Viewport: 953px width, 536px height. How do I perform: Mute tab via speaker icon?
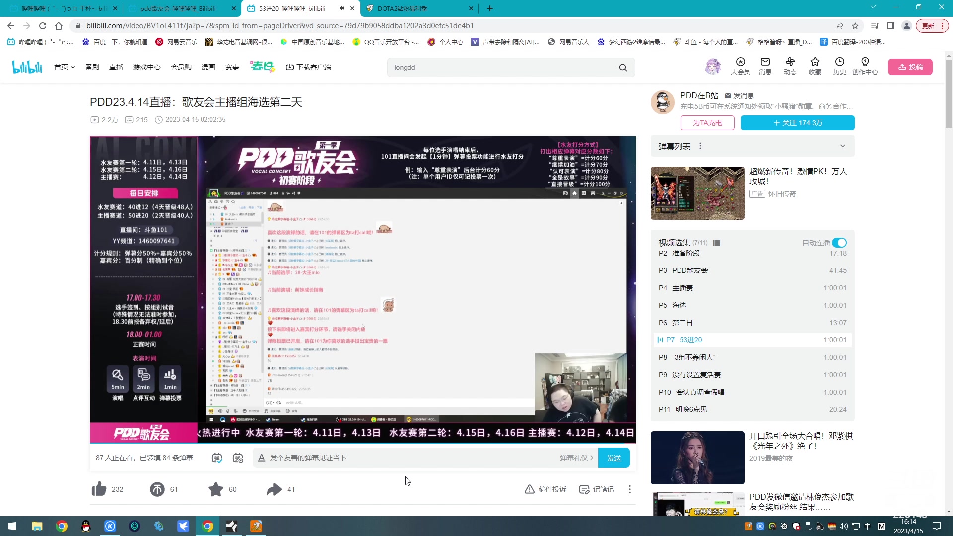click(x=341, y=8)
